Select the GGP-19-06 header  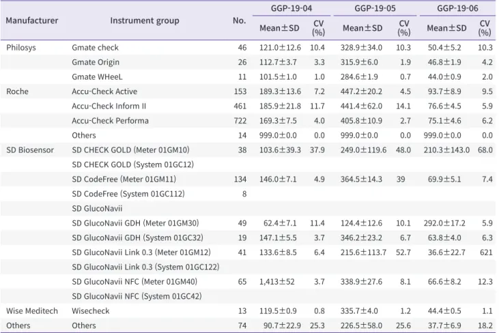[457, 8]
